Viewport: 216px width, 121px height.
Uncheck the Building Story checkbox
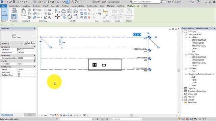point(19,75)
